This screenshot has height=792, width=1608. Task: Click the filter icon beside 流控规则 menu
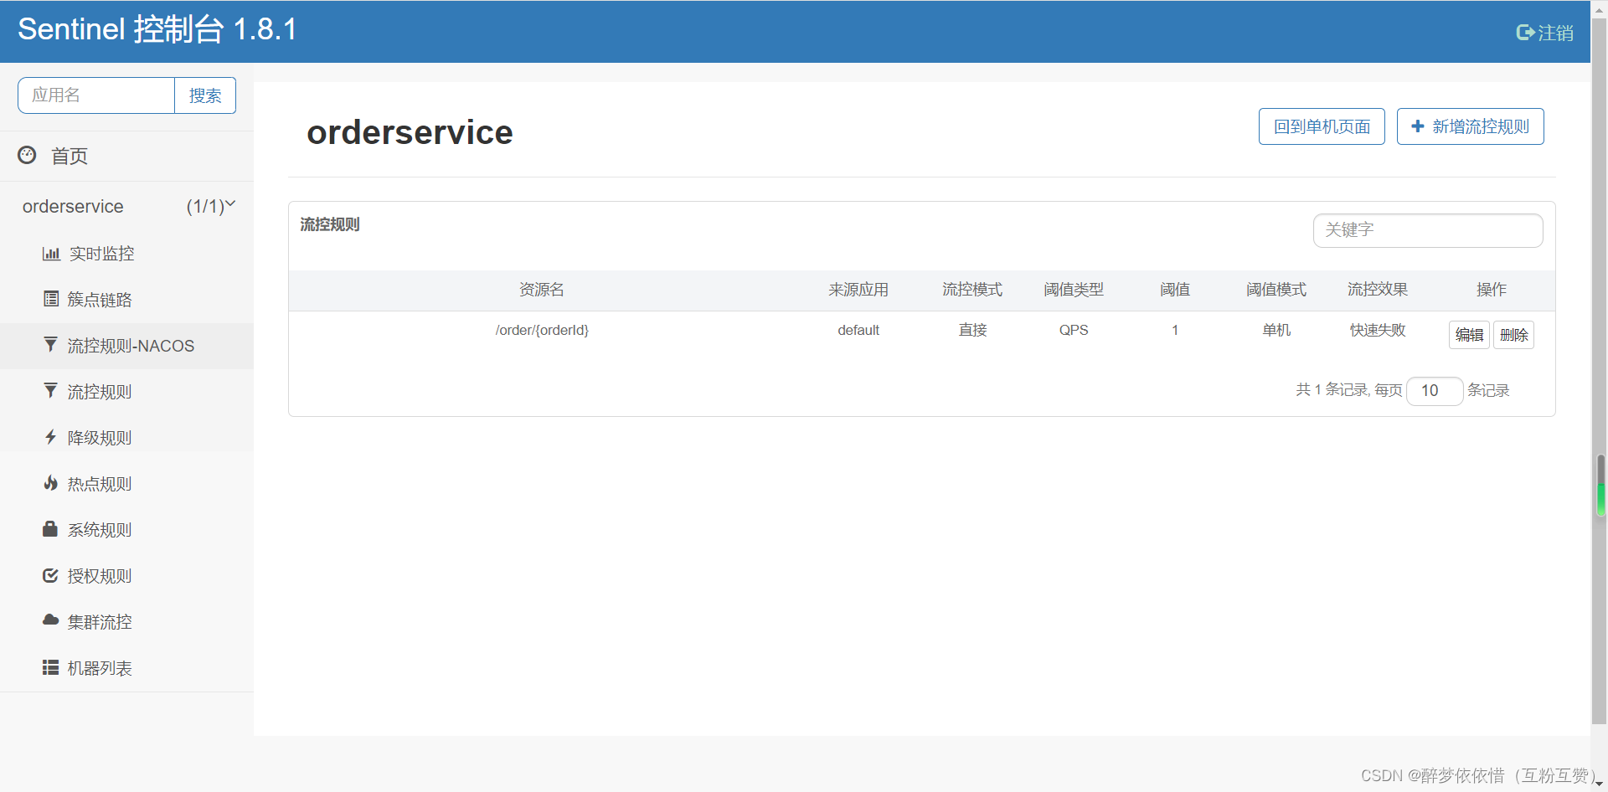[51, 391]
